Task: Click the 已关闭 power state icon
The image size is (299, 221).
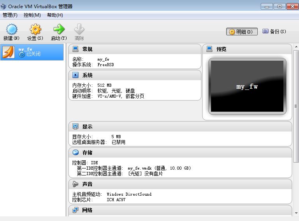Action: 22,54
